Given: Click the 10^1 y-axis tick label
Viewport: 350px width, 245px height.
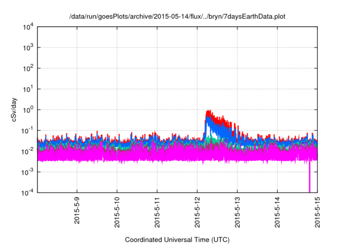Looking at the screenshot, I should [28, 89].
